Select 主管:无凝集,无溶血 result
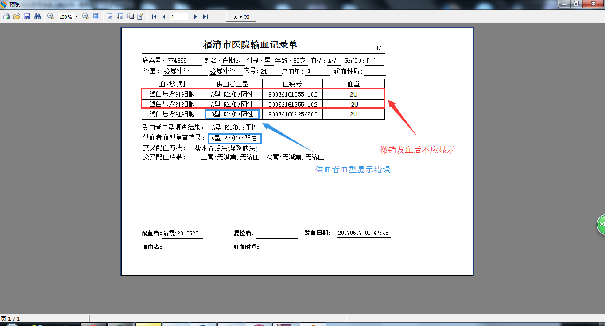This screenshot has height=326, width=605. (x=230, y=157)
